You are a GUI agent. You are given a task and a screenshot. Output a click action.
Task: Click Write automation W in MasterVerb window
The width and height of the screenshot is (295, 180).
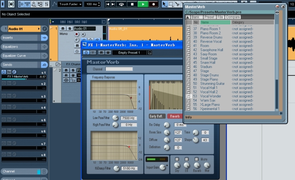[108, 53]
